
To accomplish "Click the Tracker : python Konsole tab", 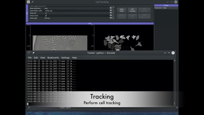I will 65,108.
